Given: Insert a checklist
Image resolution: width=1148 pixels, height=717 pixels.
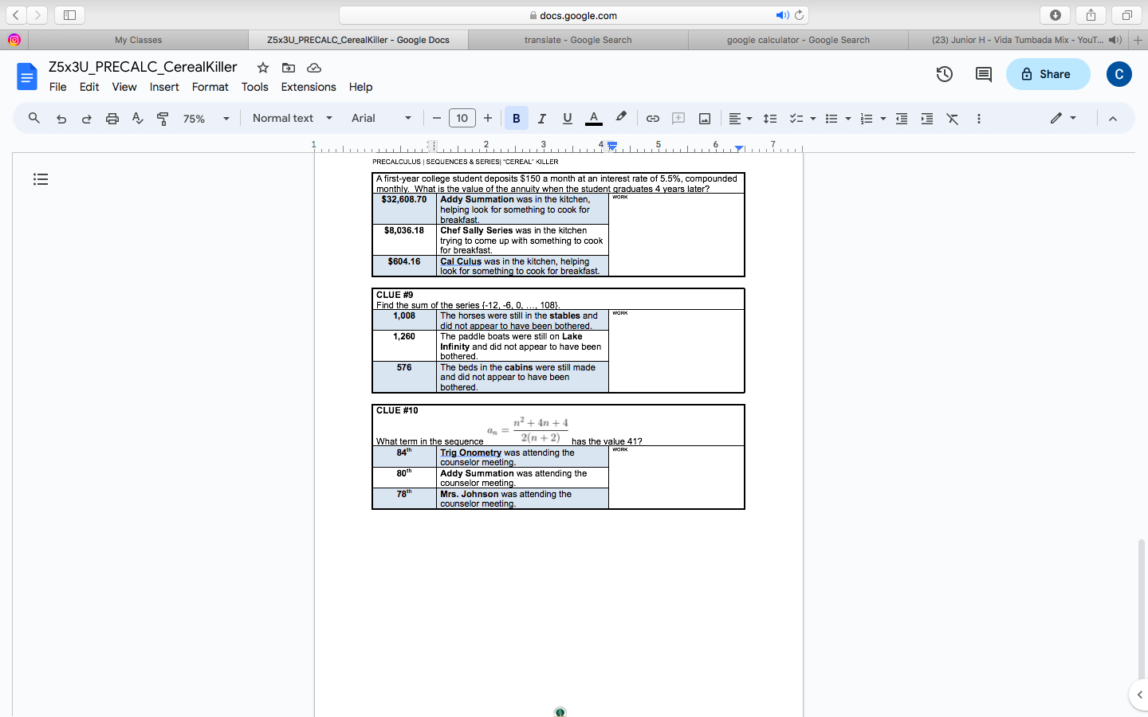Looking at the screenshot, I should click(x=796, y=119).
